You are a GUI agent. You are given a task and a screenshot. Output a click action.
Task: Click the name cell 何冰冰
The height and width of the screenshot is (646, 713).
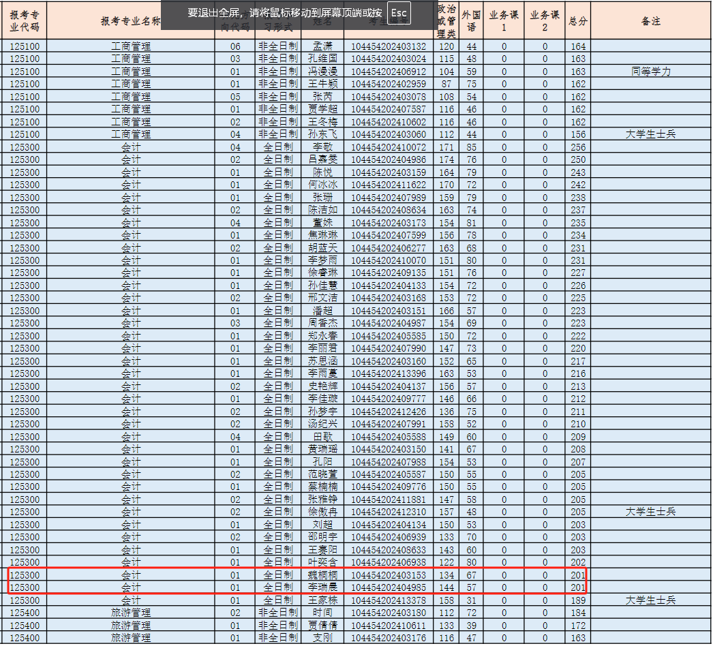322,185
